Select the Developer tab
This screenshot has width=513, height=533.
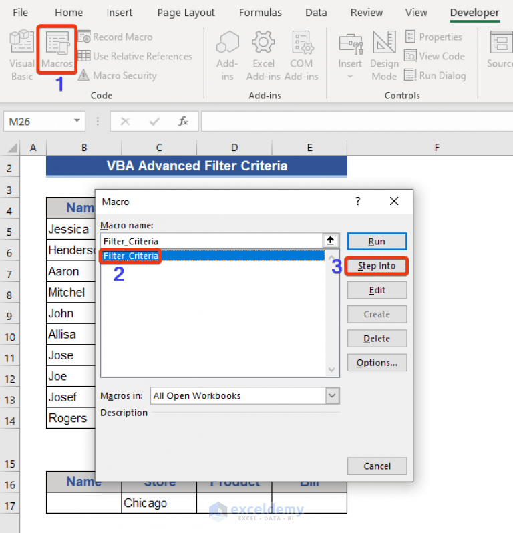(x=474, y=13)
